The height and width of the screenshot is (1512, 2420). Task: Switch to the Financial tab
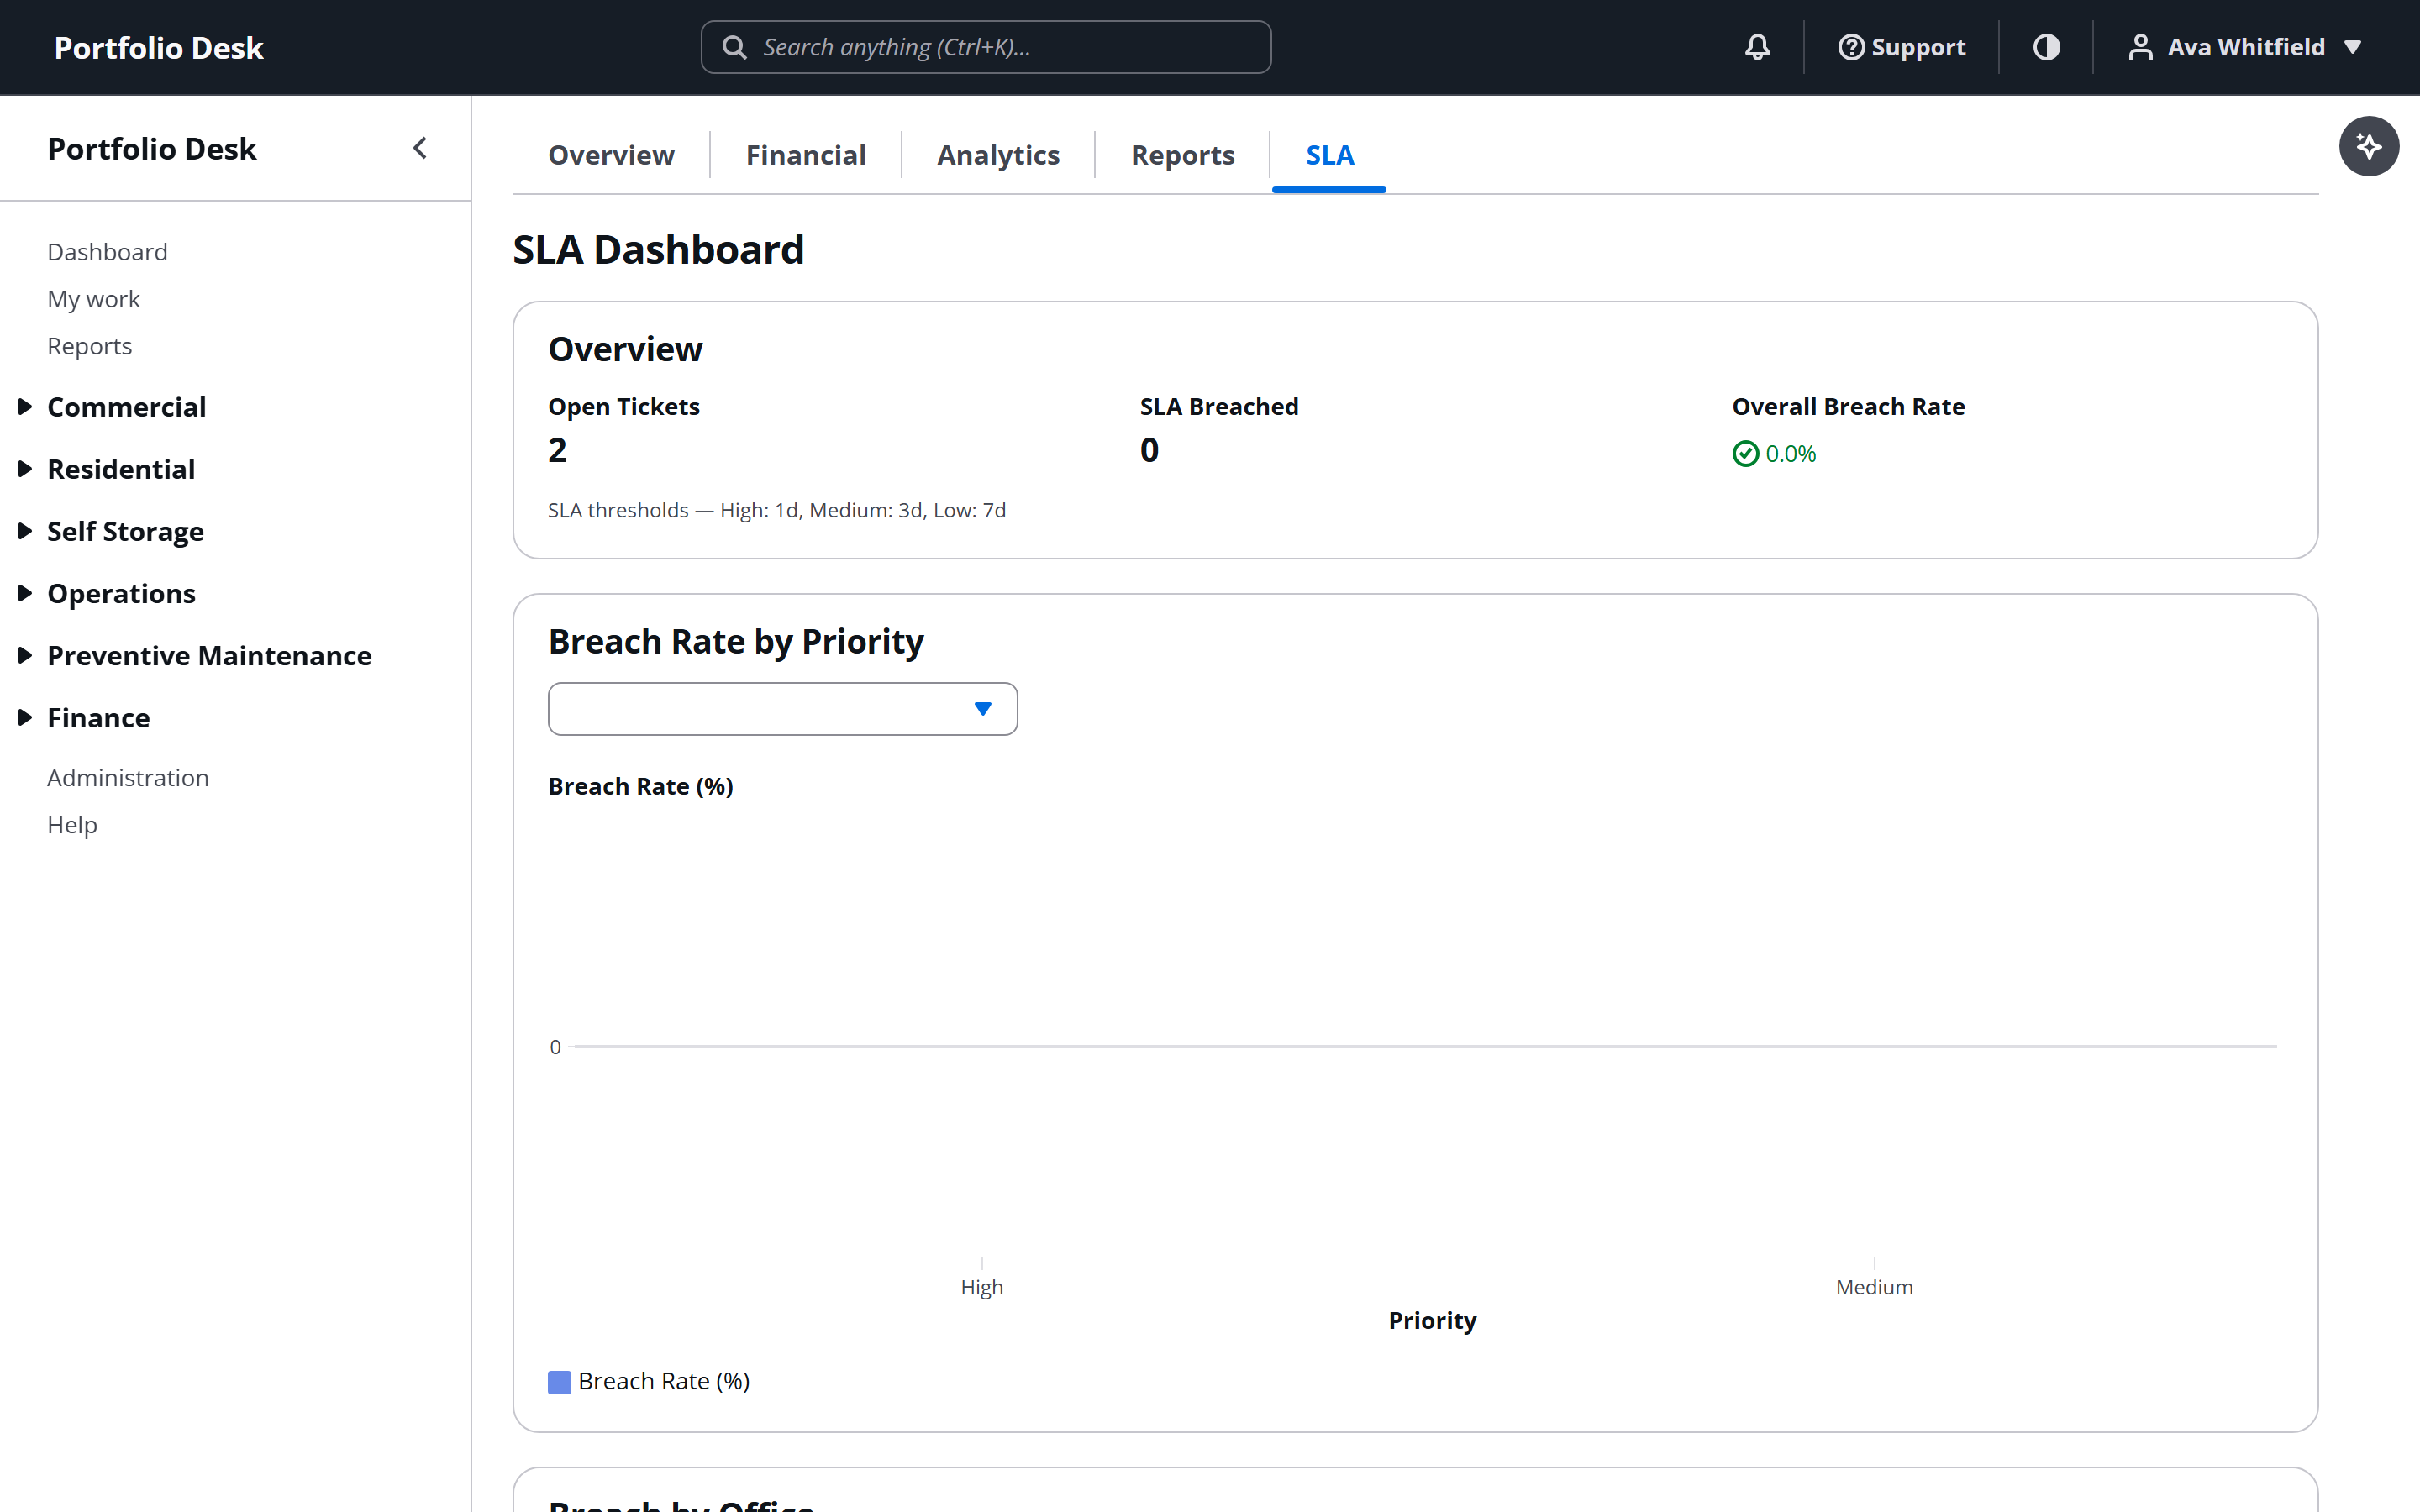click(x=806, y=155)
